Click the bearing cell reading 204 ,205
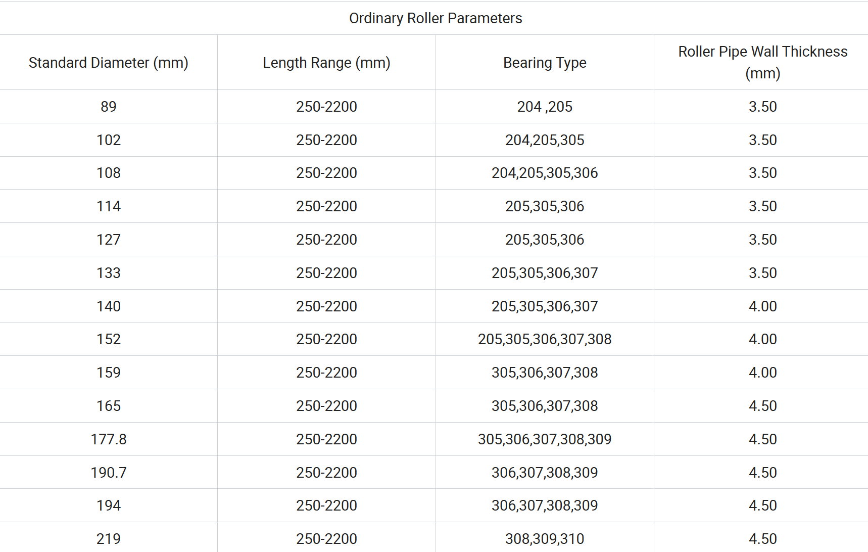Image resolution: width=868 pixels, height=552 pixels. point(545,107)
